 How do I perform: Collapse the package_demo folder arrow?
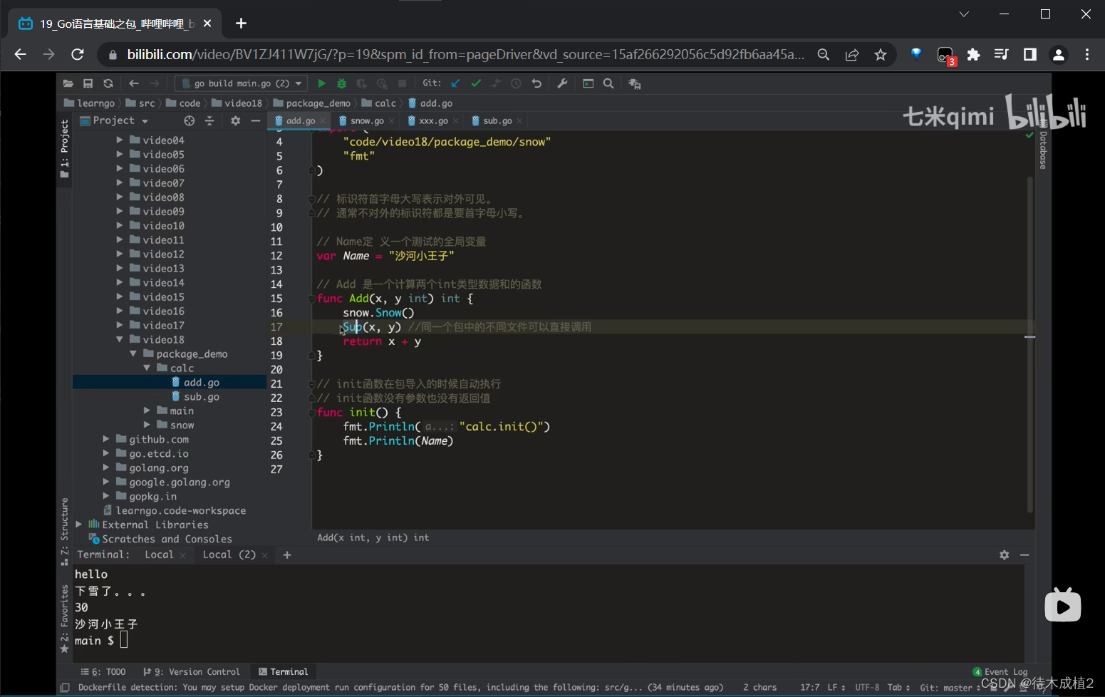click(133, 353)
